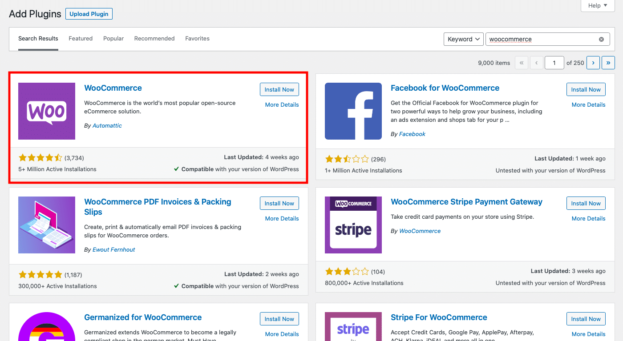Click the 'Add Plugins' page heading

pyautogui.click(x=35, y=14)
